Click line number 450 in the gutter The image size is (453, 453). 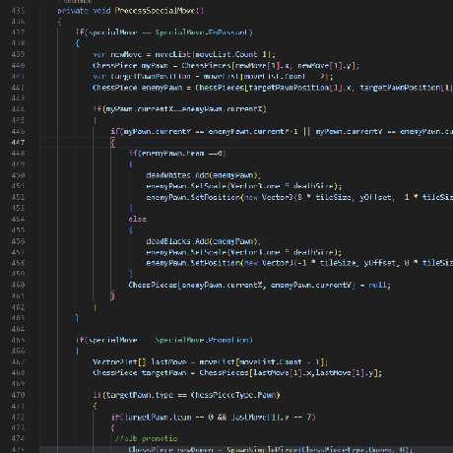click(x=18, y=175)
